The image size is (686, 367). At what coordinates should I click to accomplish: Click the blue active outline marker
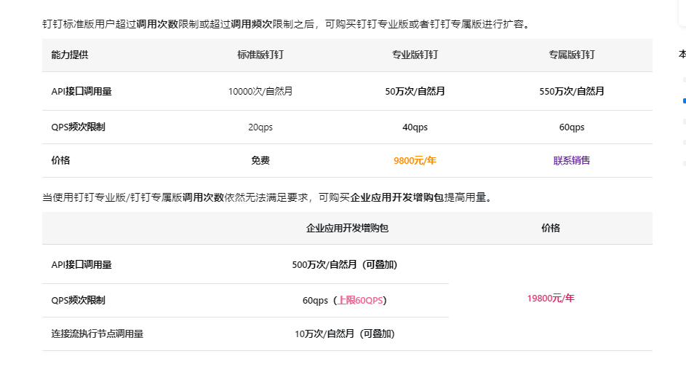(684, 100)
